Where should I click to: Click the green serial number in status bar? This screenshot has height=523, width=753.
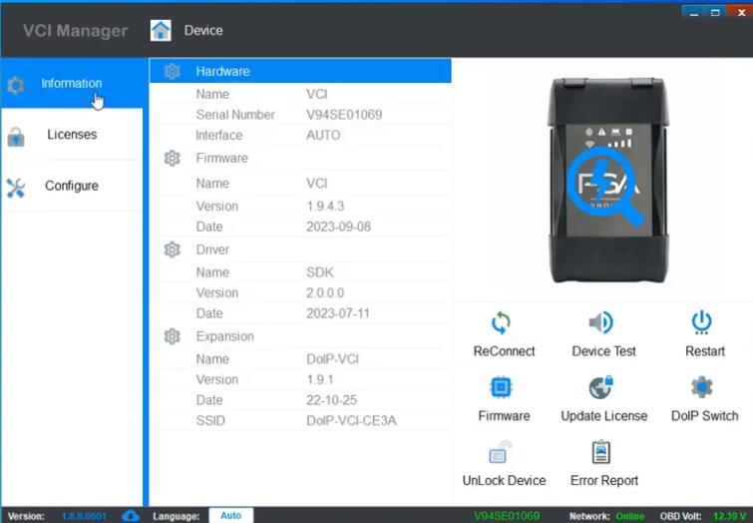507,516
